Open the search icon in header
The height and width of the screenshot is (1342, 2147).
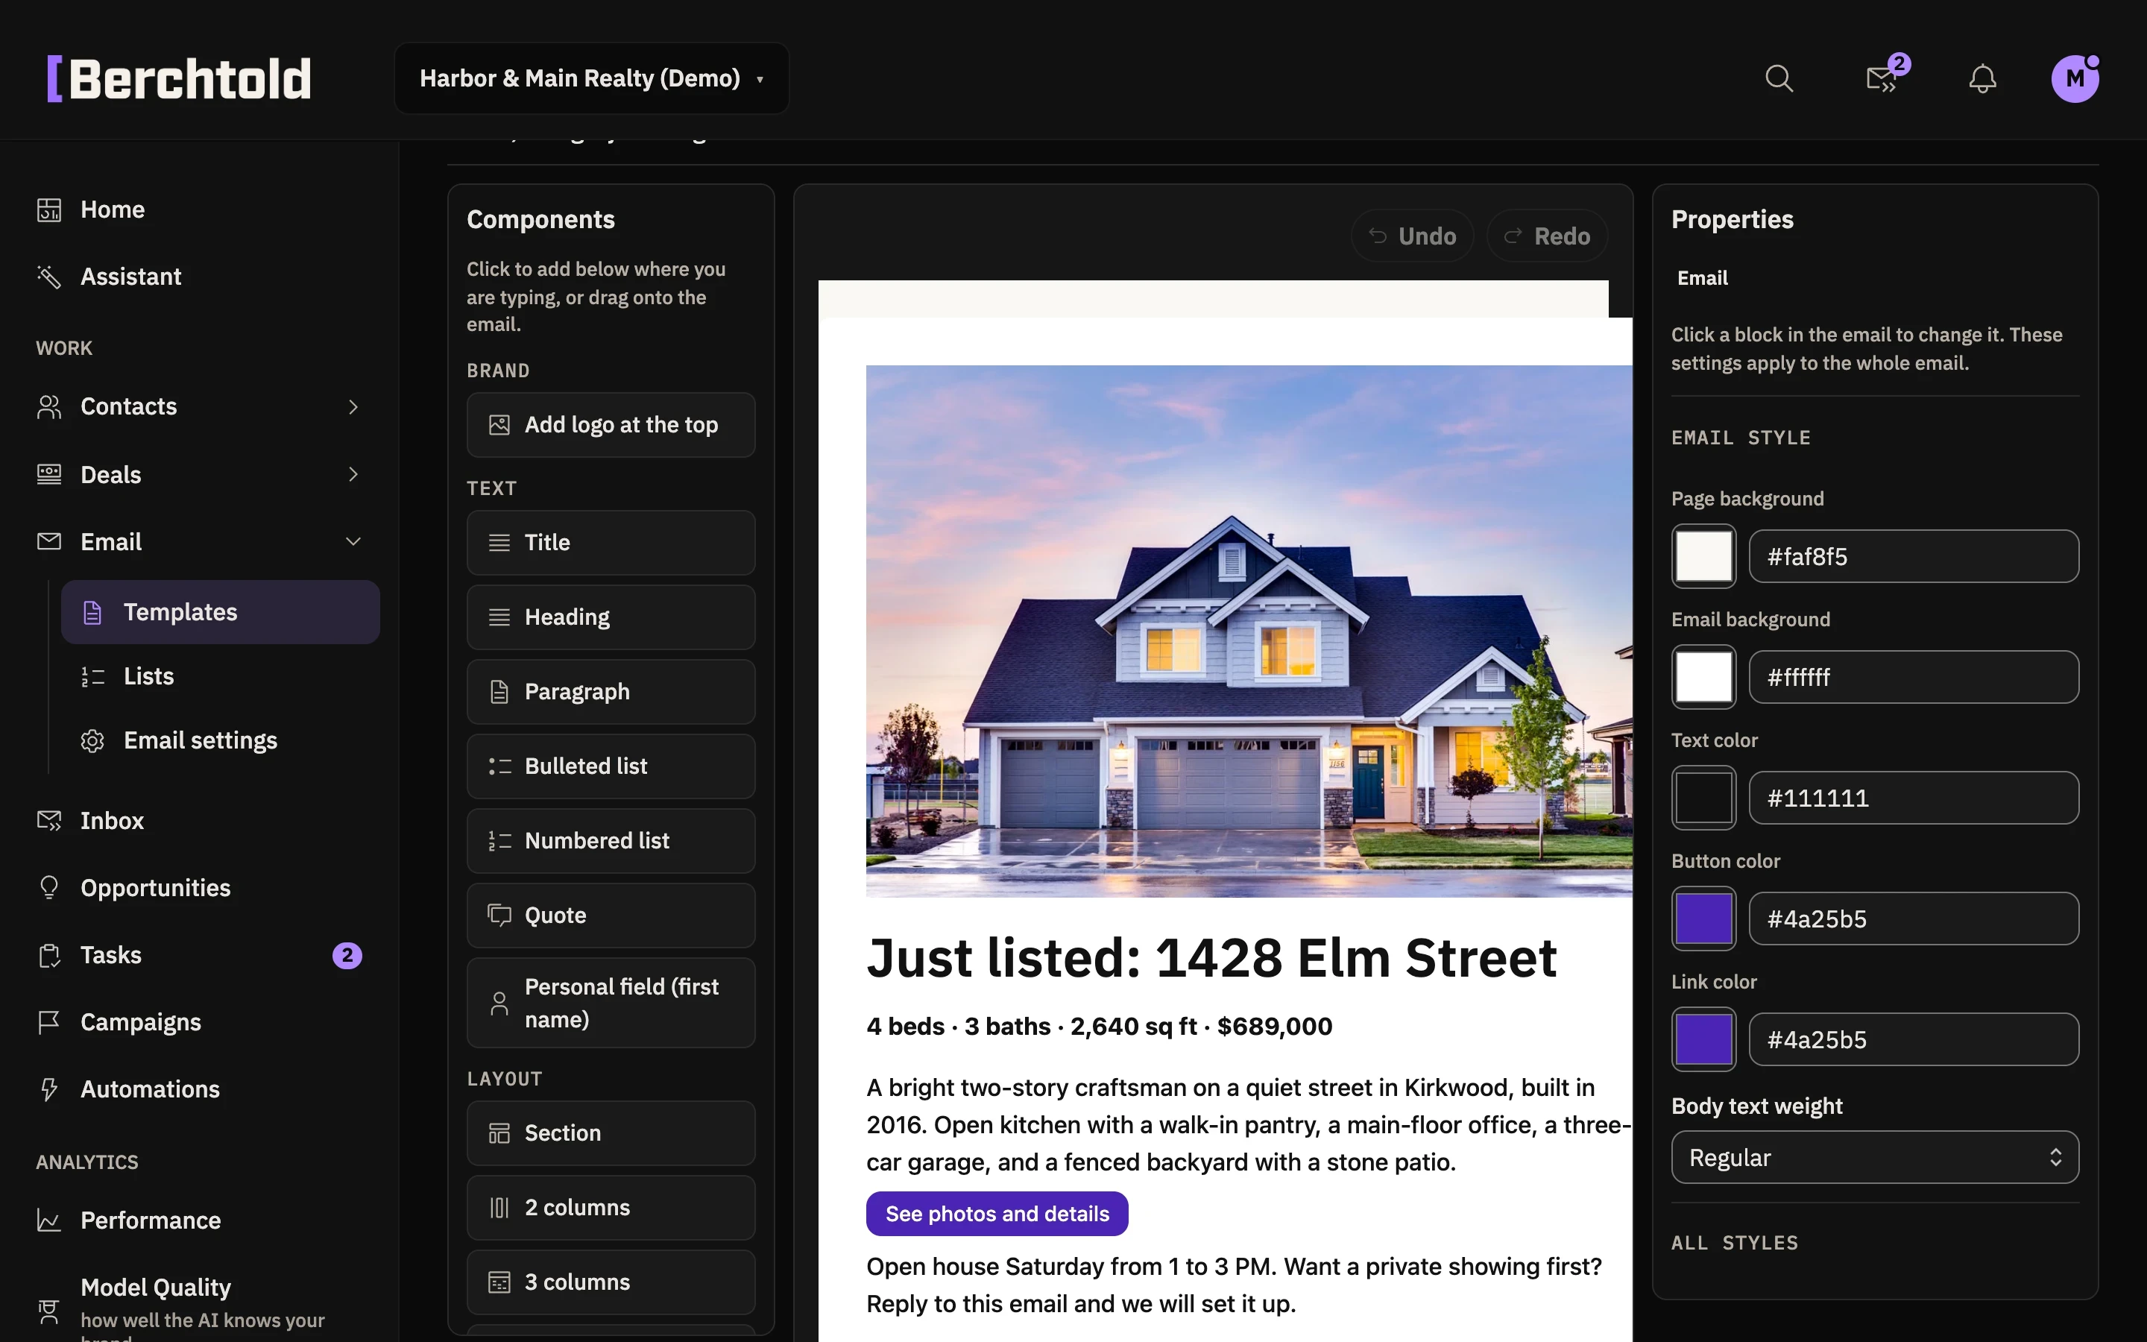click(1779, 78)
